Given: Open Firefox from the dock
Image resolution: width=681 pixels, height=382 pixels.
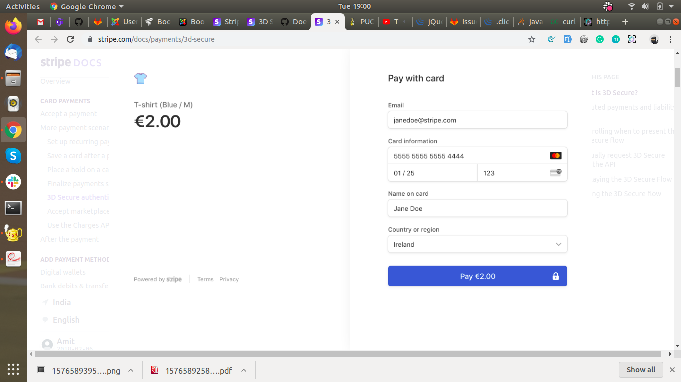Looking at the screenshot, I should click(x=13, y=26).
